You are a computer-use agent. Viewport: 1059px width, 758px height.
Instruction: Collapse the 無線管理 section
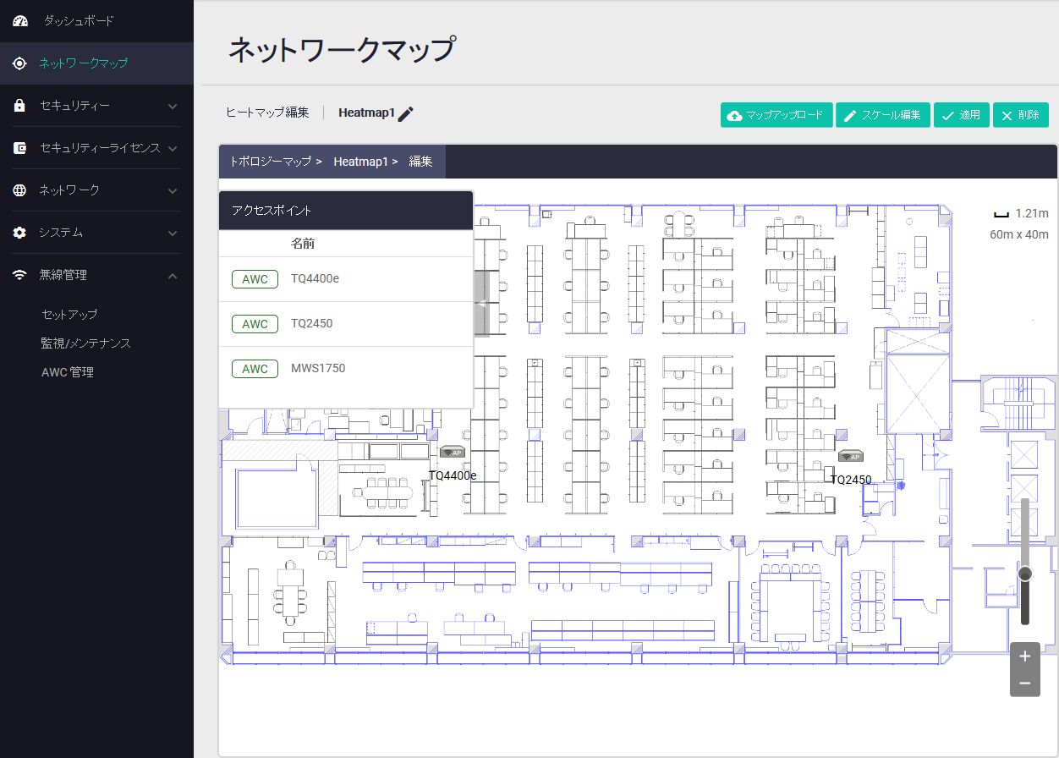(96, 275)
